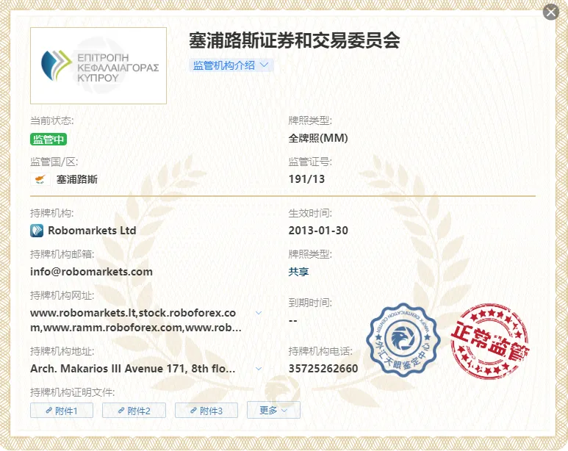Click the phone number 35725262660
The width and height of the screenshot is (568, 451).
click(323, 369)
